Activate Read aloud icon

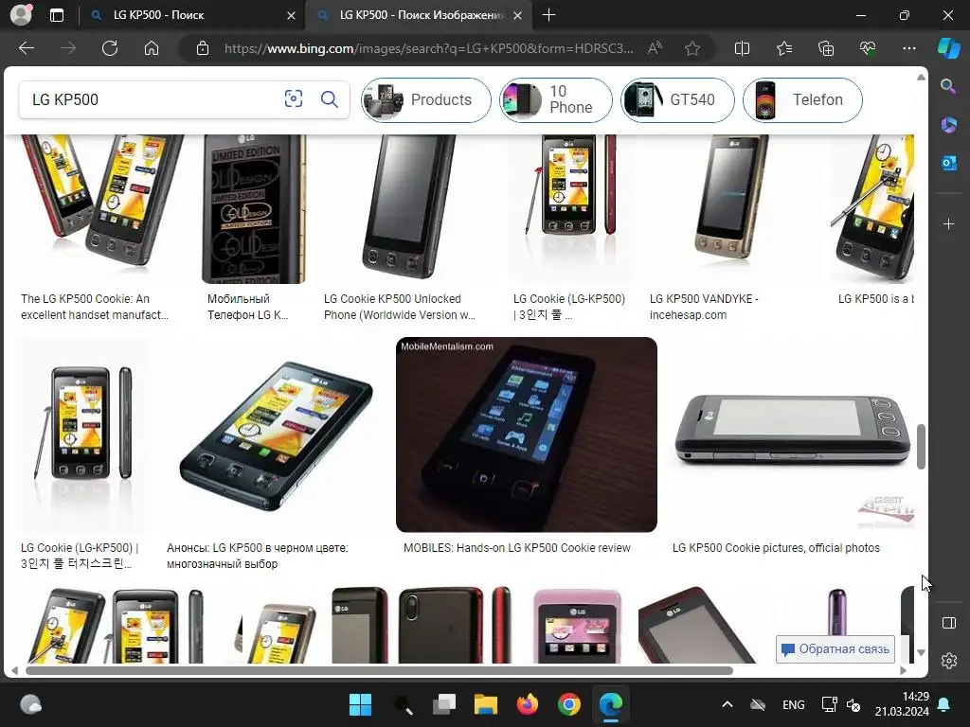click(655, 48)
